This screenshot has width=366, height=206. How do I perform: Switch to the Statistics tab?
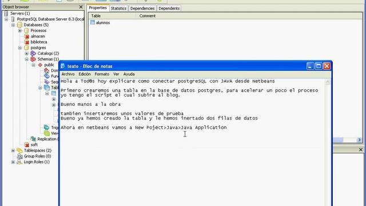coord(118,9)
